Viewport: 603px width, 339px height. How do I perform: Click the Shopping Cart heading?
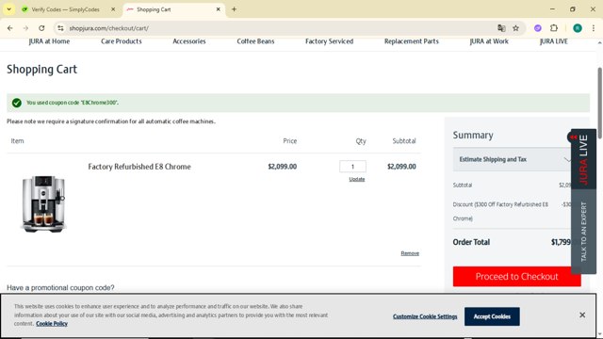point(41,69)
